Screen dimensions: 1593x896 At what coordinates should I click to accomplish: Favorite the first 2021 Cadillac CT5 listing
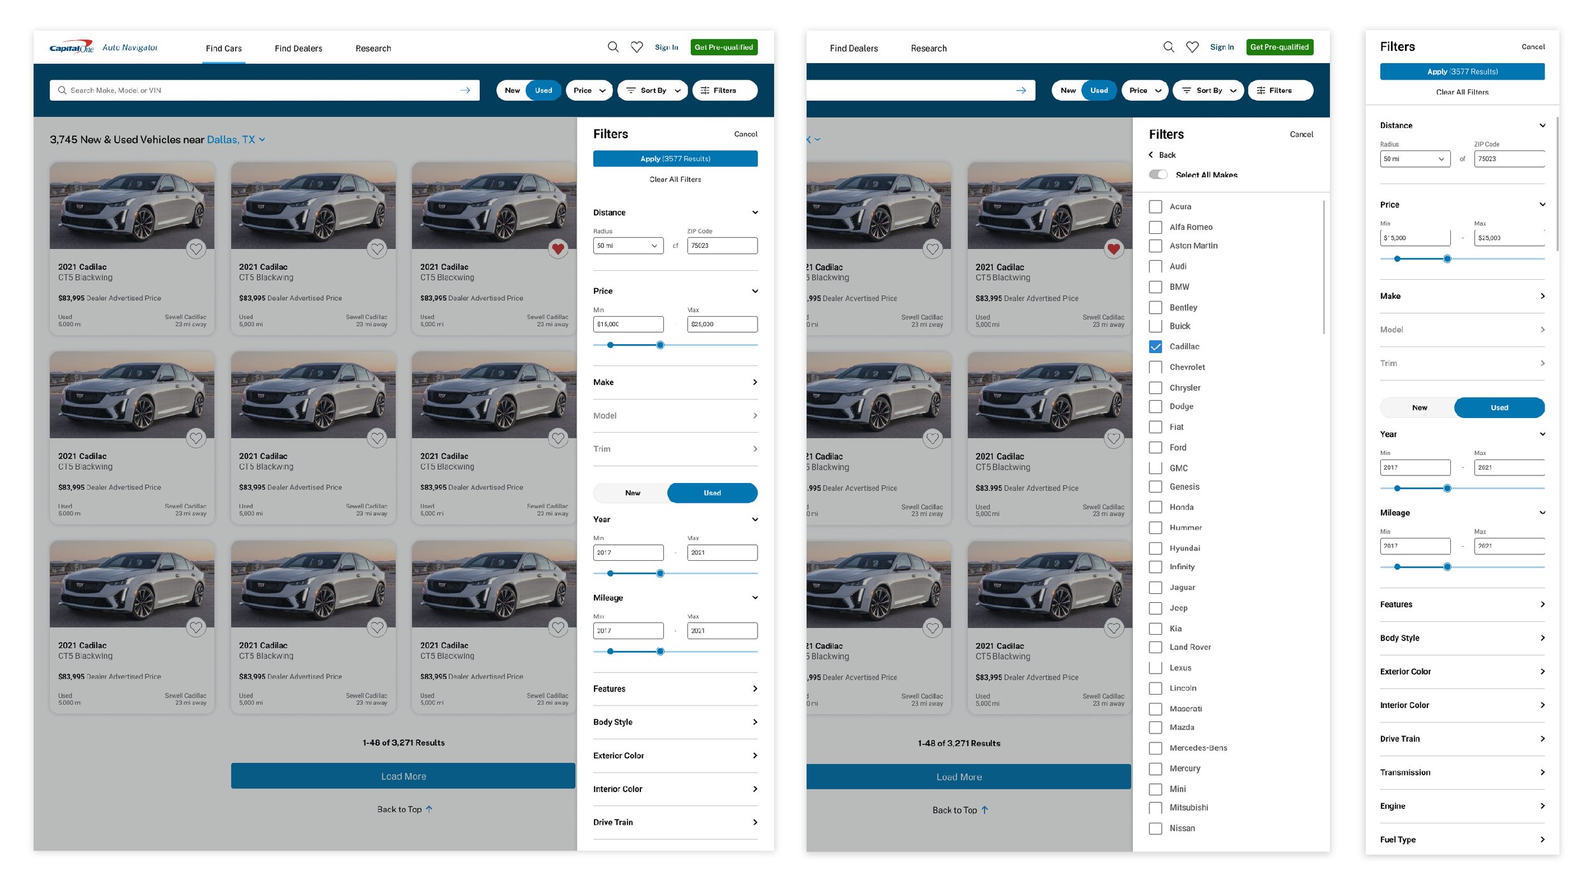click(x=196, y=249)
